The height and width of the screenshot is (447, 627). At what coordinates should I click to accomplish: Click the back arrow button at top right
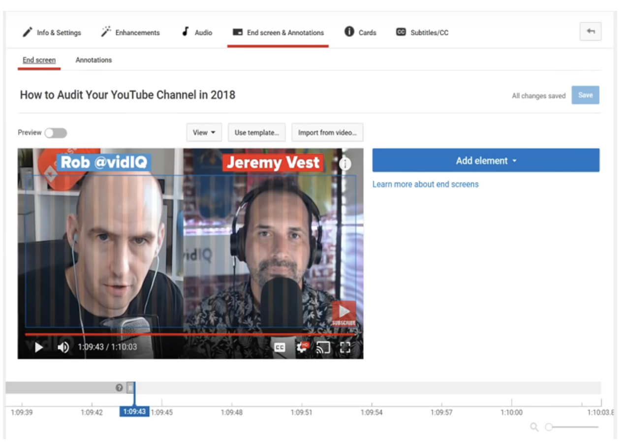click(591, 32)
